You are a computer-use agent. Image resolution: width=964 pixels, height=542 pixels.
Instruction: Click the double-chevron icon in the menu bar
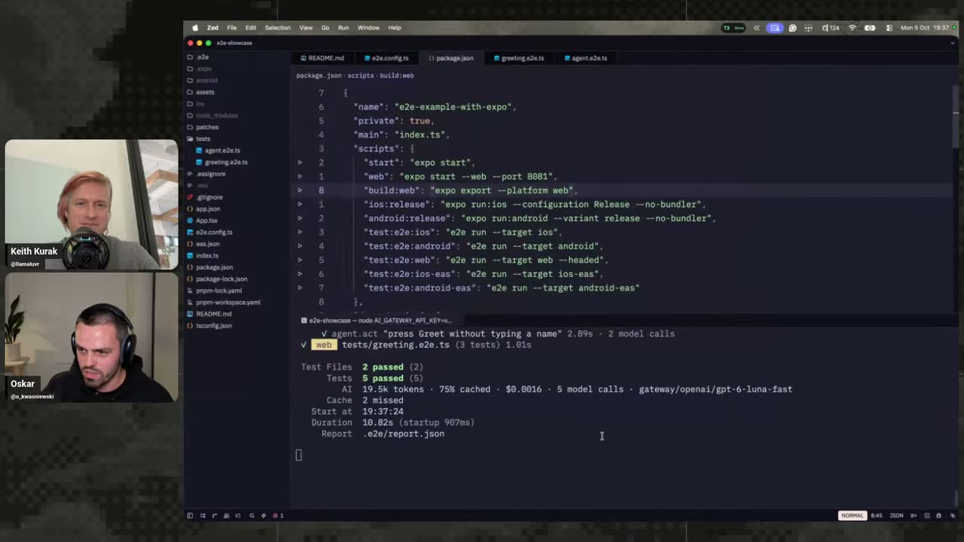[756, 28]
